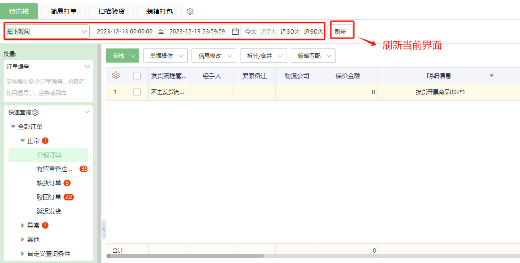520x263 pixels.
Task: Select 驳回订单 in the tree
Action: click(49, 197)
